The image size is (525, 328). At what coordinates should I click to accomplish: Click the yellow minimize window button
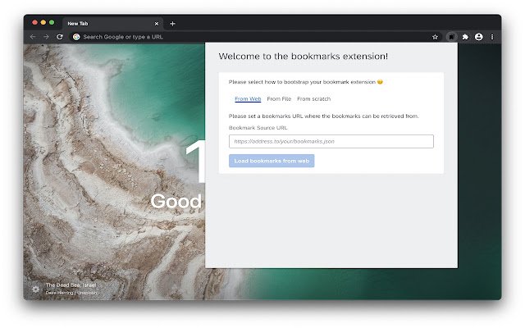tap(43, 22)
